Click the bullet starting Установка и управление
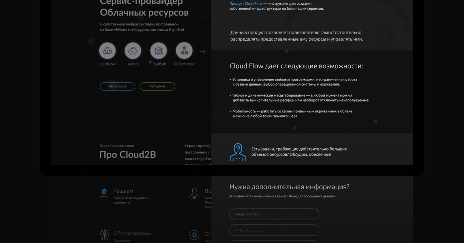This screenshot has height=243, width=464. coord(293,82)
